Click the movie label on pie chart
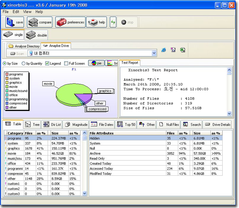The width and height of the screenshot is (239, 208). coord(48,84)
